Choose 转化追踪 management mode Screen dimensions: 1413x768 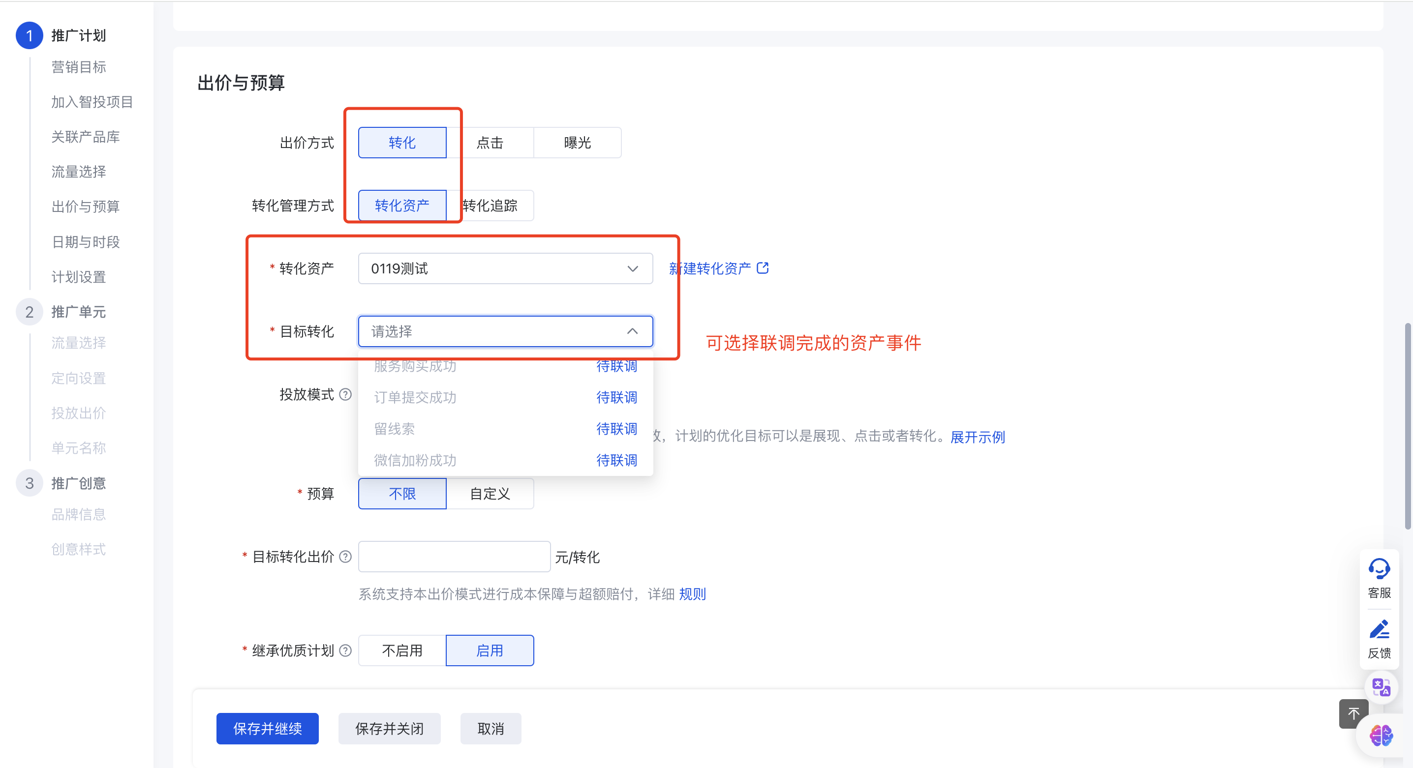pyautogui.click(x=490, y=206)
